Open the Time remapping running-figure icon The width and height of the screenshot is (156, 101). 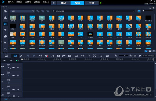(x=82, y=56)
